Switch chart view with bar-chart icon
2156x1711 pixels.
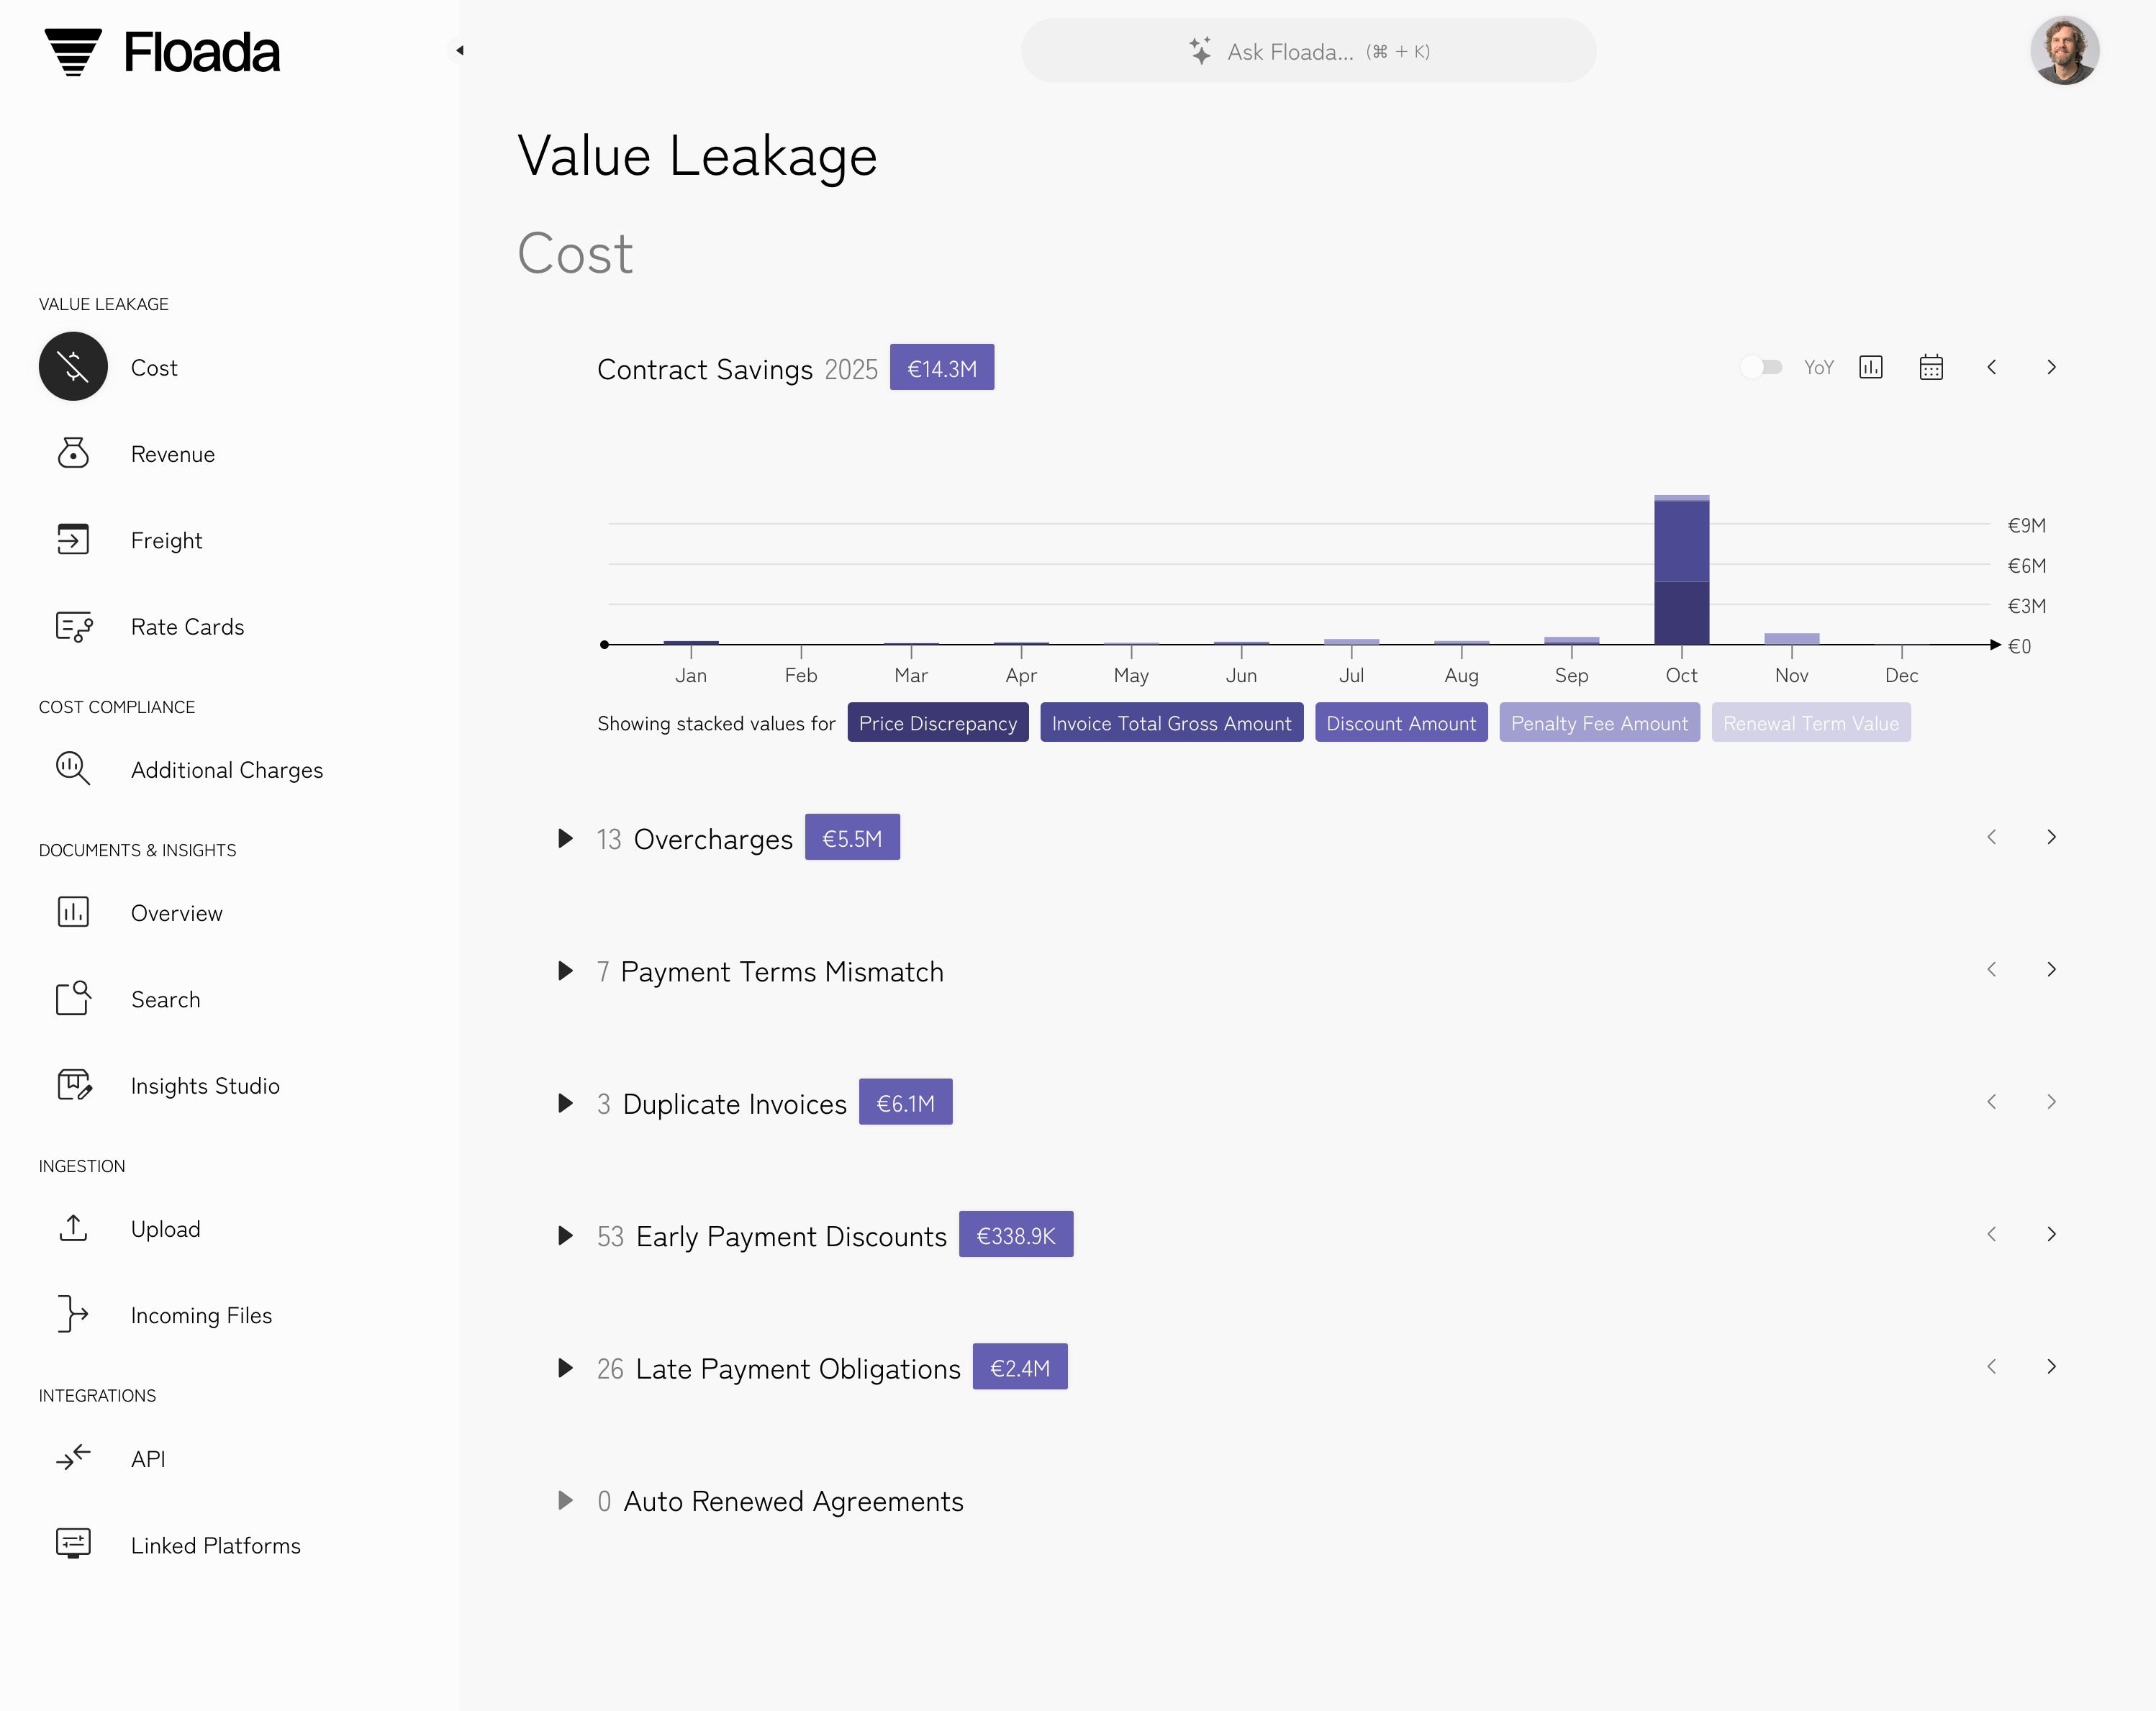click(1871, 367)
